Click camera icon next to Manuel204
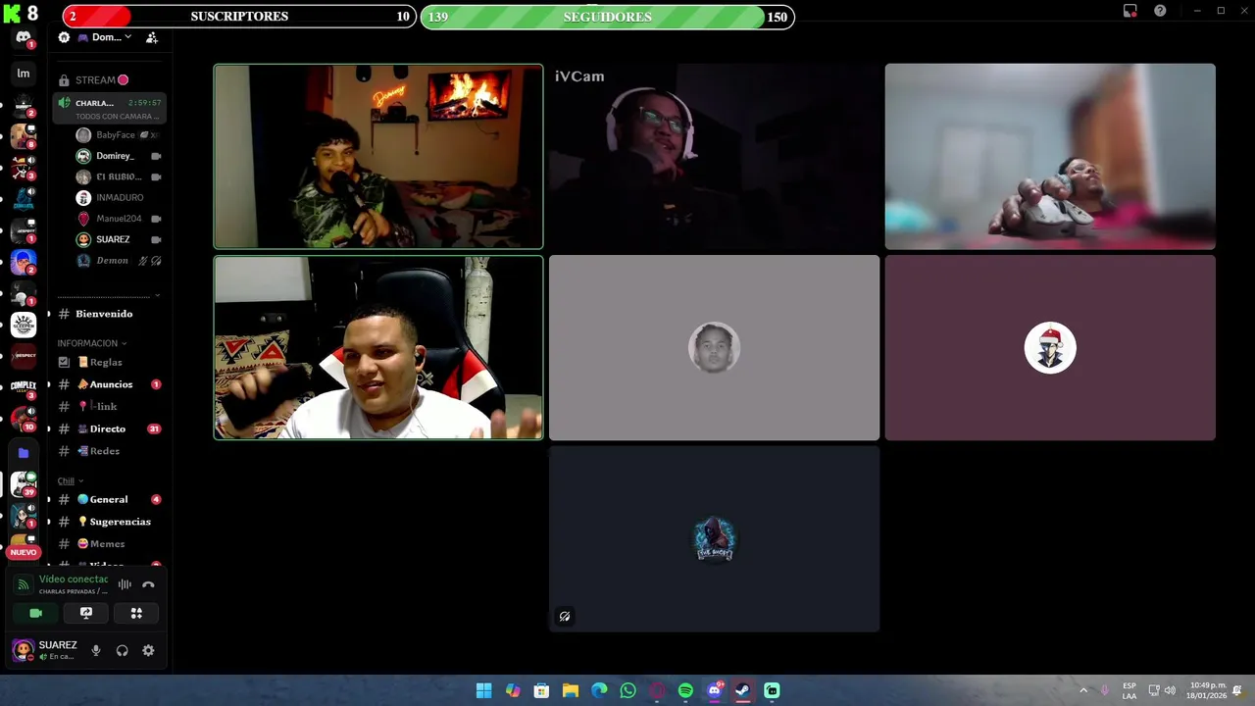This screenshot has width=1255, height=706. tap(156, 219)
